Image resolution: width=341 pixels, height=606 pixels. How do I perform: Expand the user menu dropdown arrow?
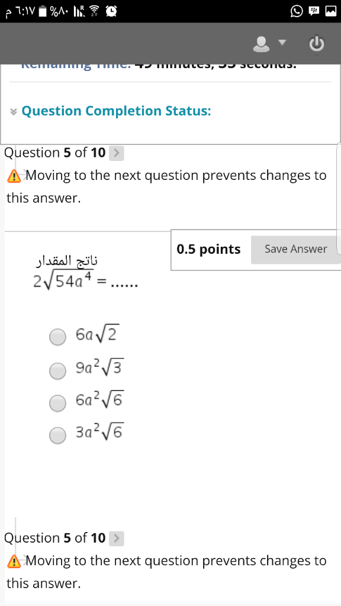point(283,42)
